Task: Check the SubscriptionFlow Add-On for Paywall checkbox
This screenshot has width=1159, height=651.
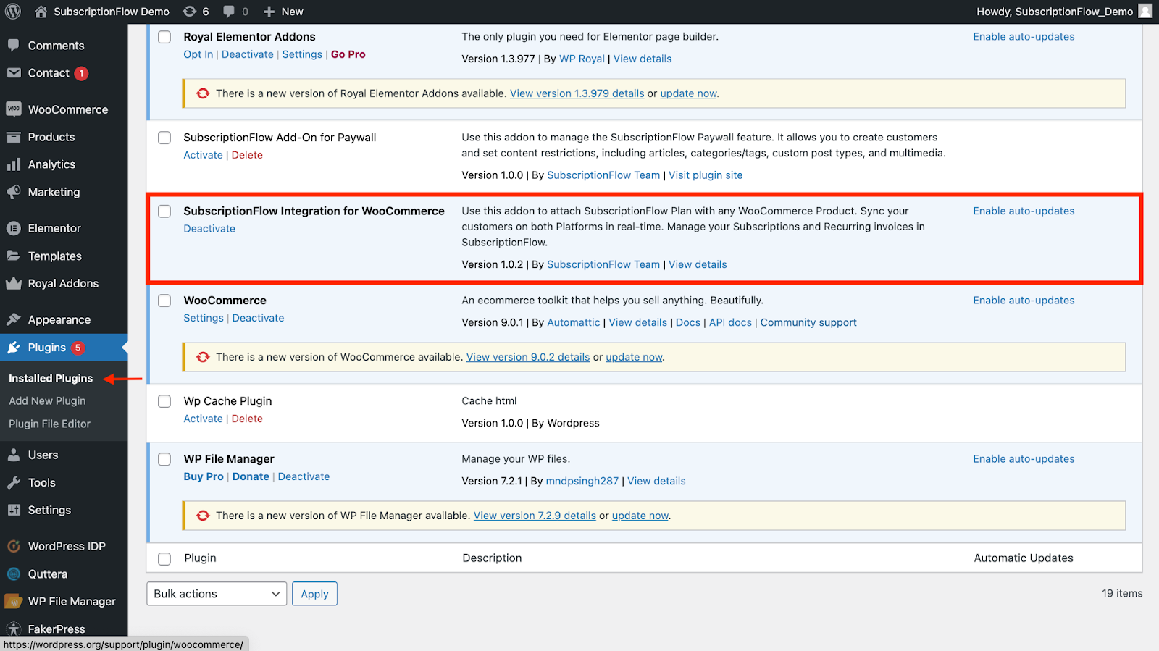Action: pyautogui.click(x=164, y=138)
